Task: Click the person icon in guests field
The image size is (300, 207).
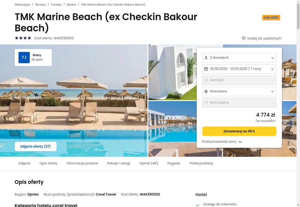Action: click(x=206, y=58)
